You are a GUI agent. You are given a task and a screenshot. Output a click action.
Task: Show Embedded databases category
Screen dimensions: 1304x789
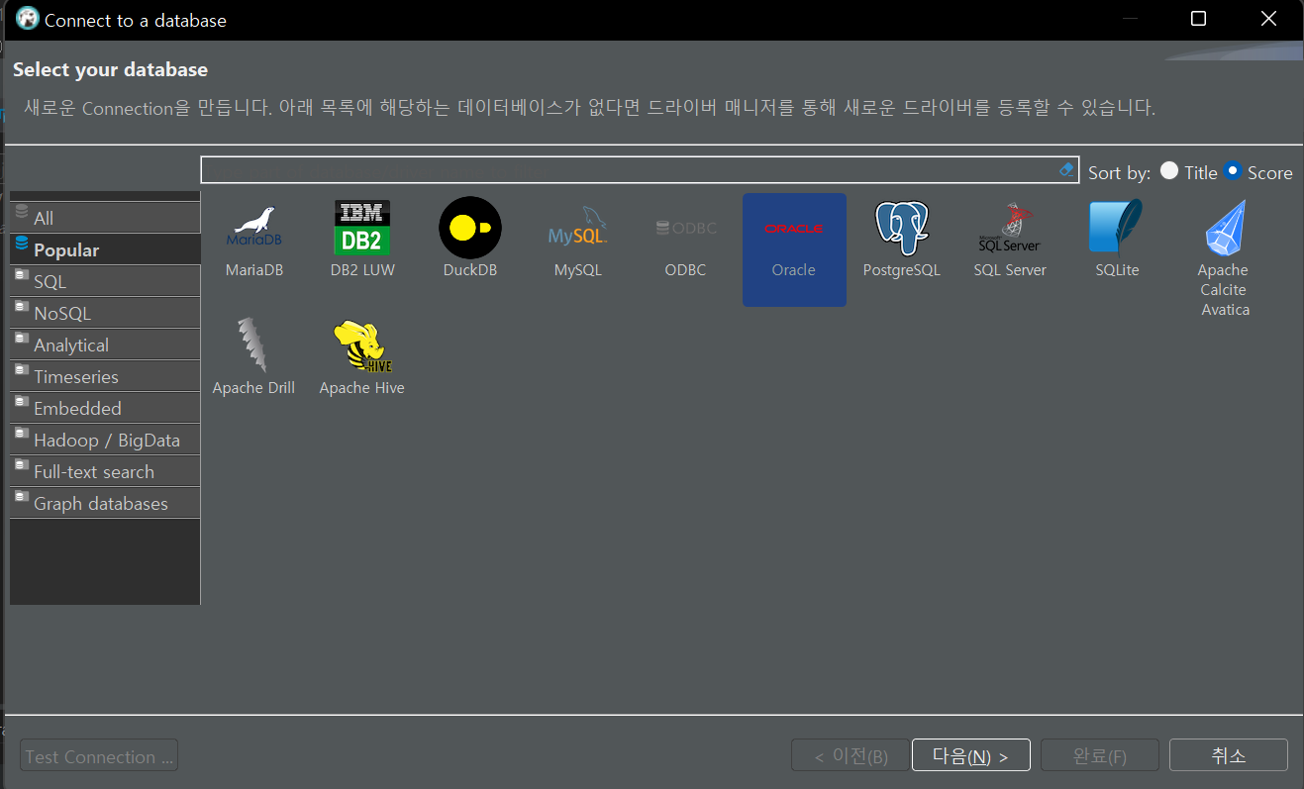point(105,408)
